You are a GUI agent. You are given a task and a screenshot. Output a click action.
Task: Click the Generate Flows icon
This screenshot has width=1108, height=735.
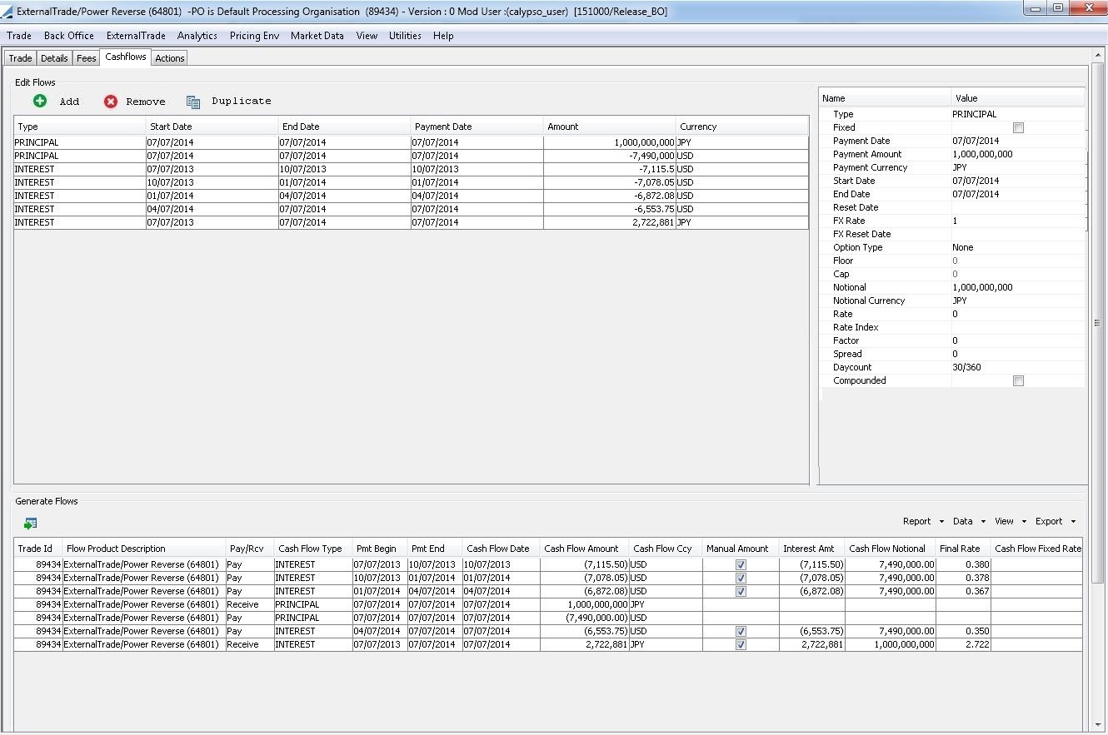(x=31, y=523)
